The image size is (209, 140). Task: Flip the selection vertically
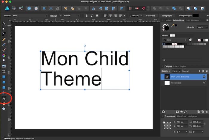point(100,8)
